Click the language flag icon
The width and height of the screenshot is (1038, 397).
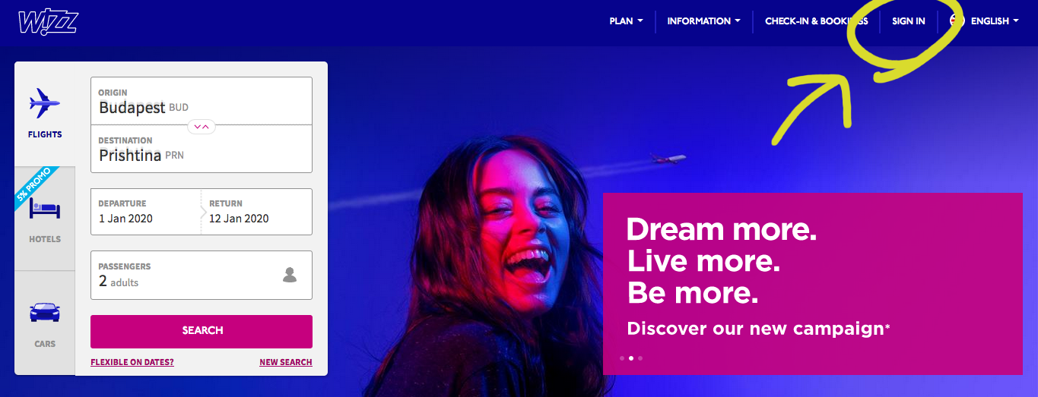point(957,21)
